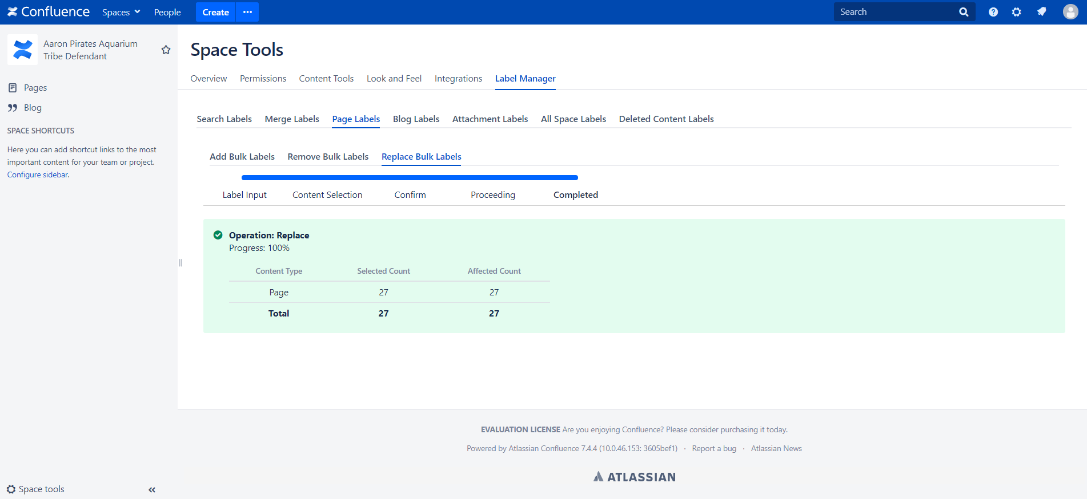
Task: Expand the Spaces dropdown menu
Action: click(121, 12)
